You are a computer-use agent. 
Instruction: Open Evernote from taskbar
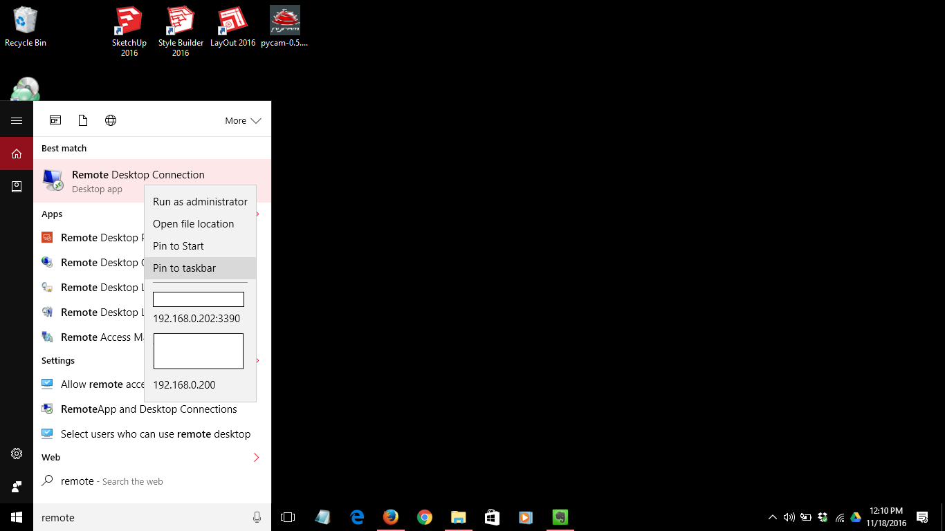tap(560, 517)
